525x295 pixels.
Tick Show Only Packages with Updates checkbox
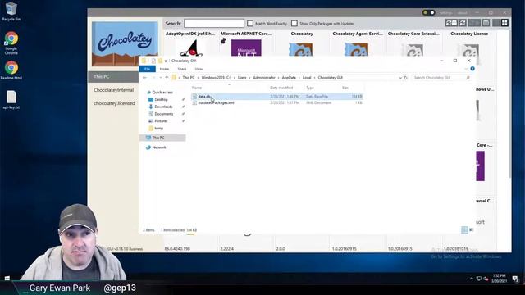294,24
